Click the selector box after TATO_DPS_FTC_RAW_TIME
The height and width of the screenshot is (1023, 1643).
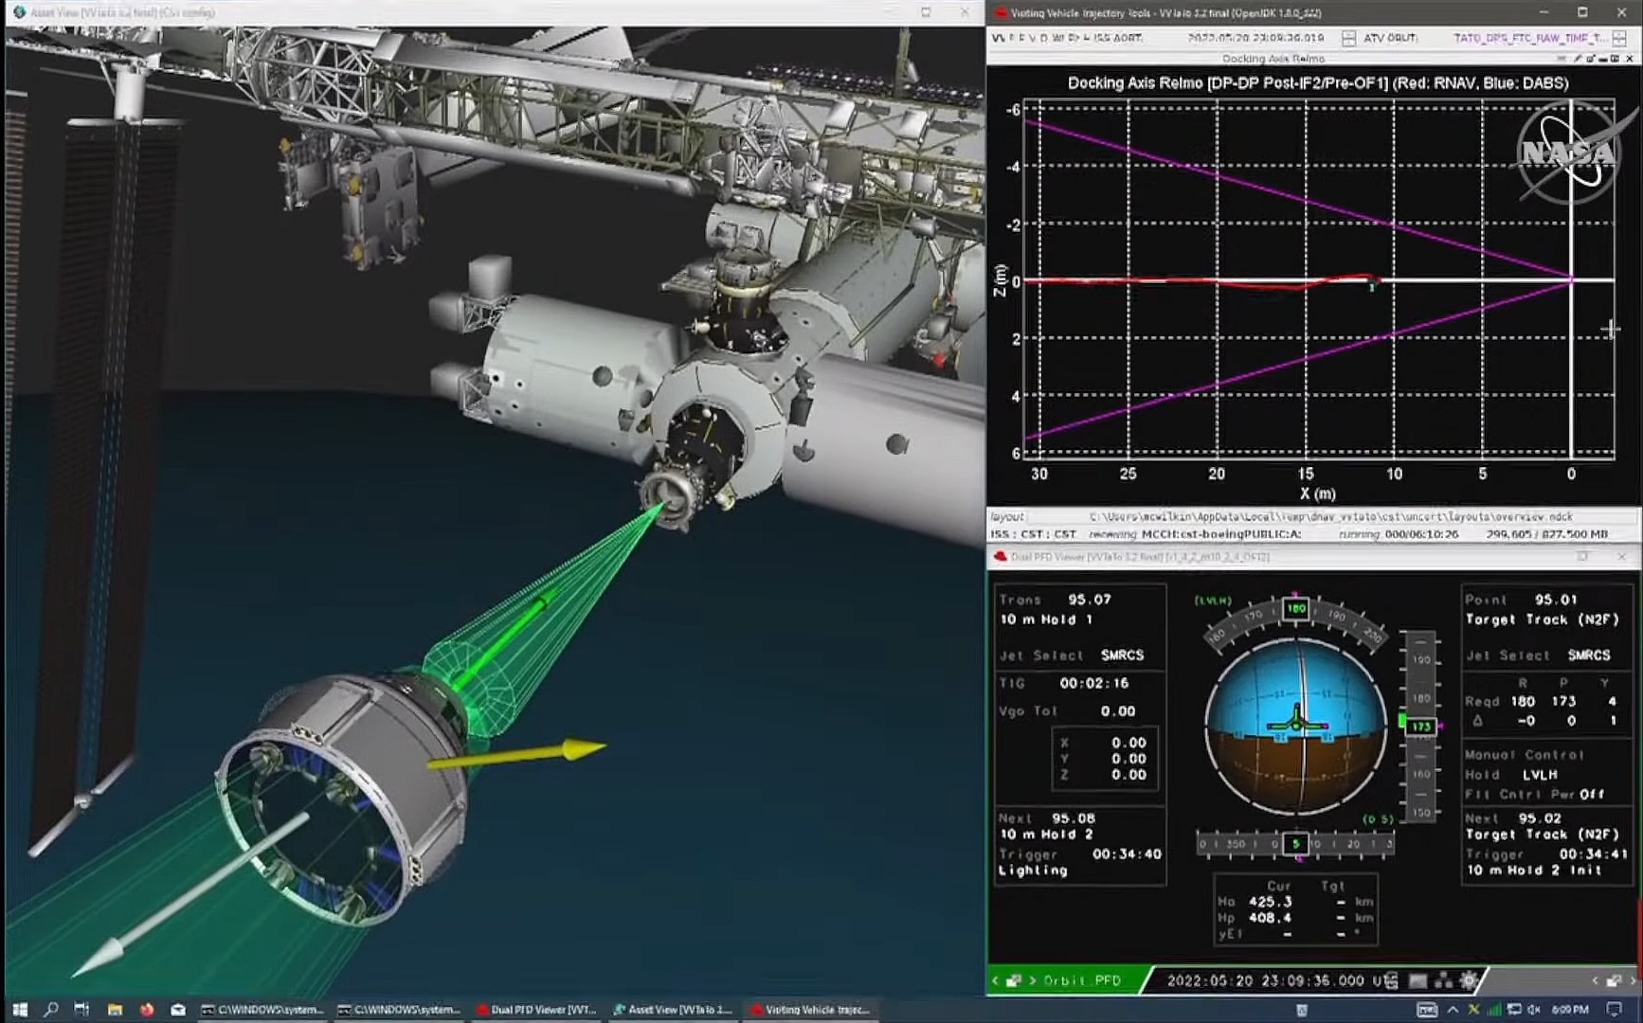pyautogui.click(x=1619, y=38)
